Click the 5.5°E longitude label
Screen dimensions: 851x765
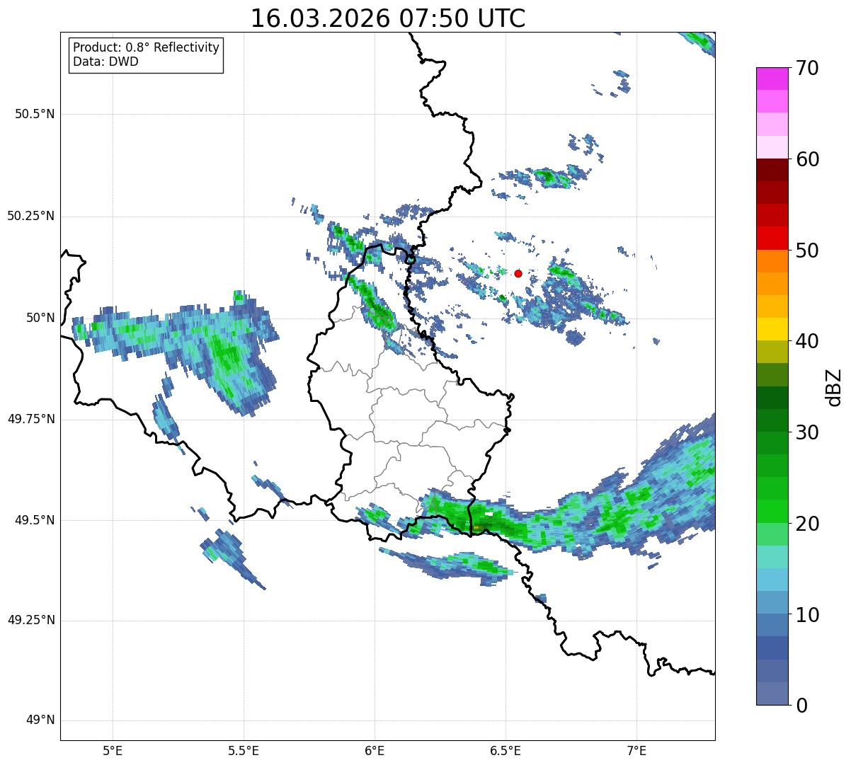click(x=244, y=750)
